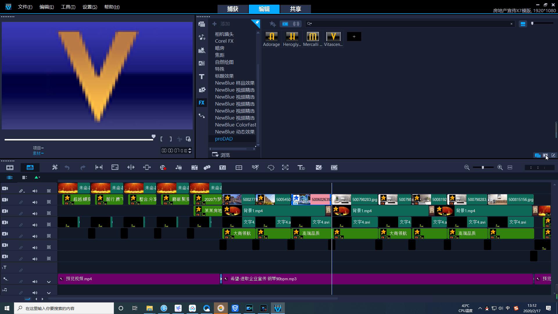Mute the main video track
The width and height of the screenshot is (558, 314).
35,191
